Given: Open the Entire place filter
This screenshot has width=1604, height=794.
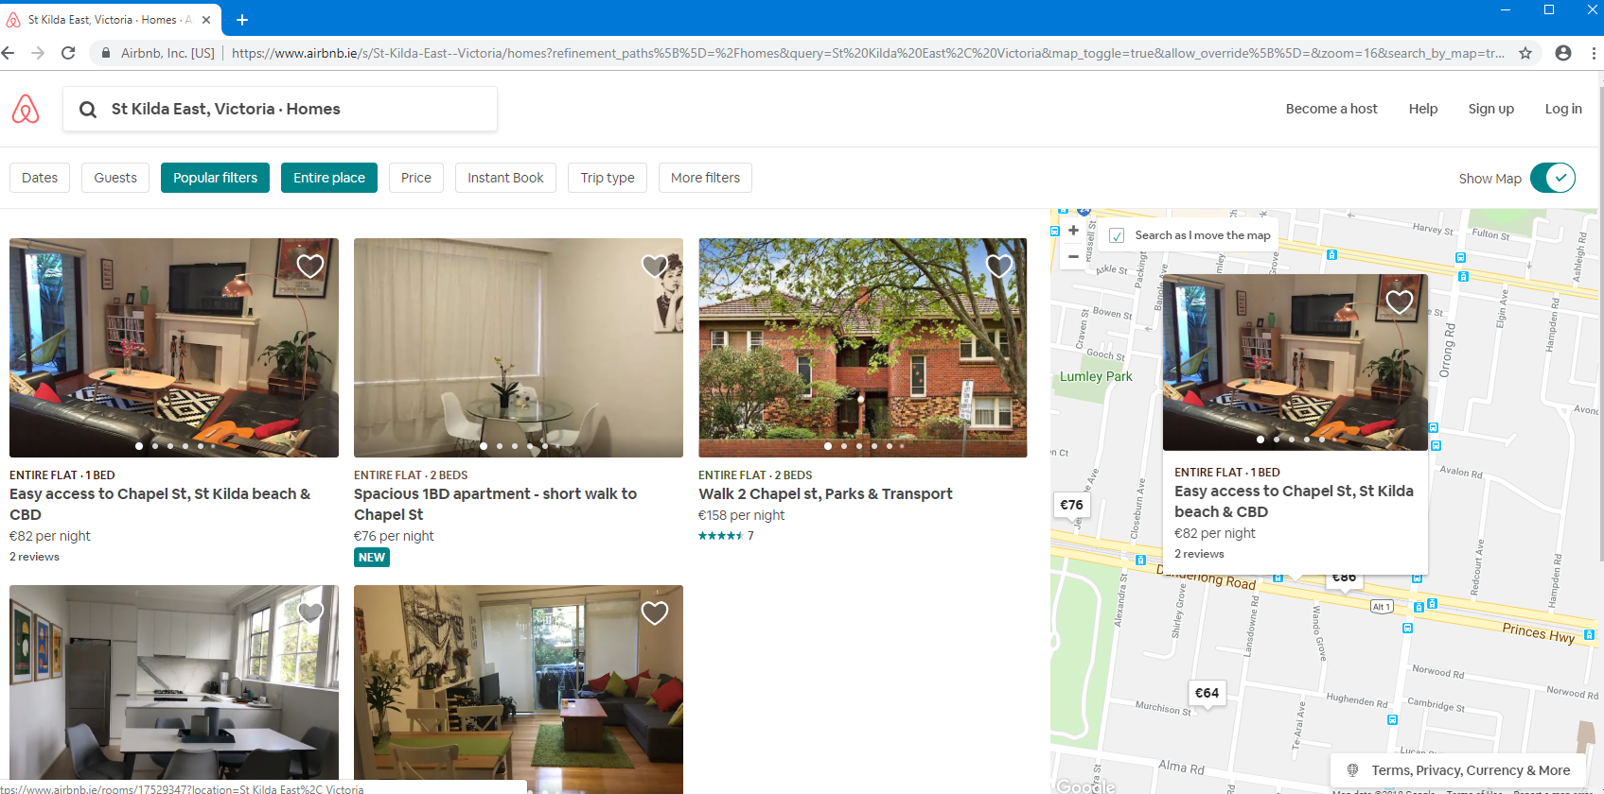Looking at the screenshot, I should click(329, 178).
